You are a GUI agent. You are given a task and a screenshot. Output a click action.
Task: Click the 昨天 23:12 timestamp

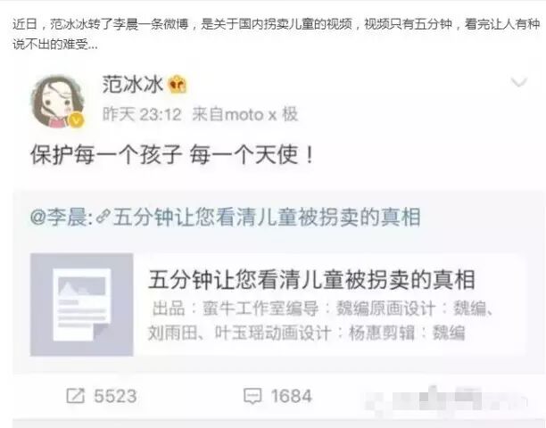(142, 114)
